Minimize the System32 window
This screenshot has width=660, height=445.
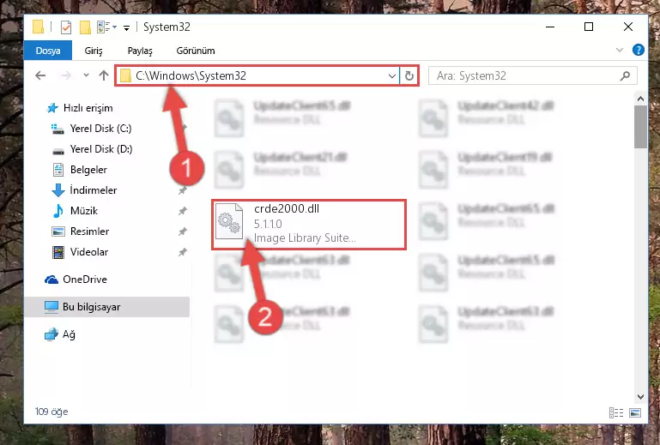(550, 27)
